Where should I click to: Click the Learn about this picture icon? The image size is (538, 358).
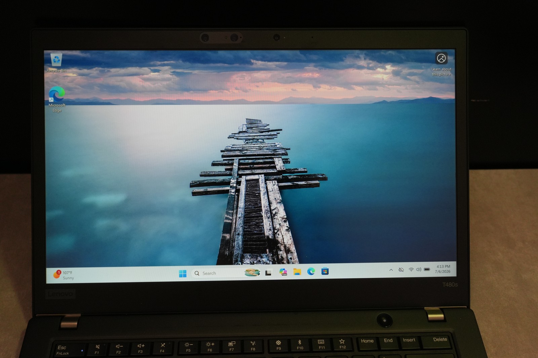coord(441,64)
